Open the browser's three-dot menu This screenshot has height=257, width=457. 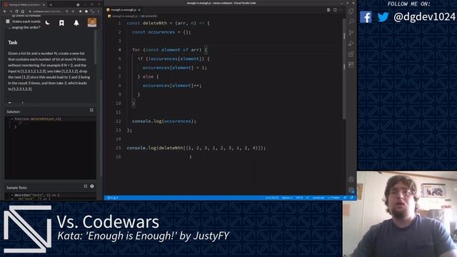click(99, 11)
